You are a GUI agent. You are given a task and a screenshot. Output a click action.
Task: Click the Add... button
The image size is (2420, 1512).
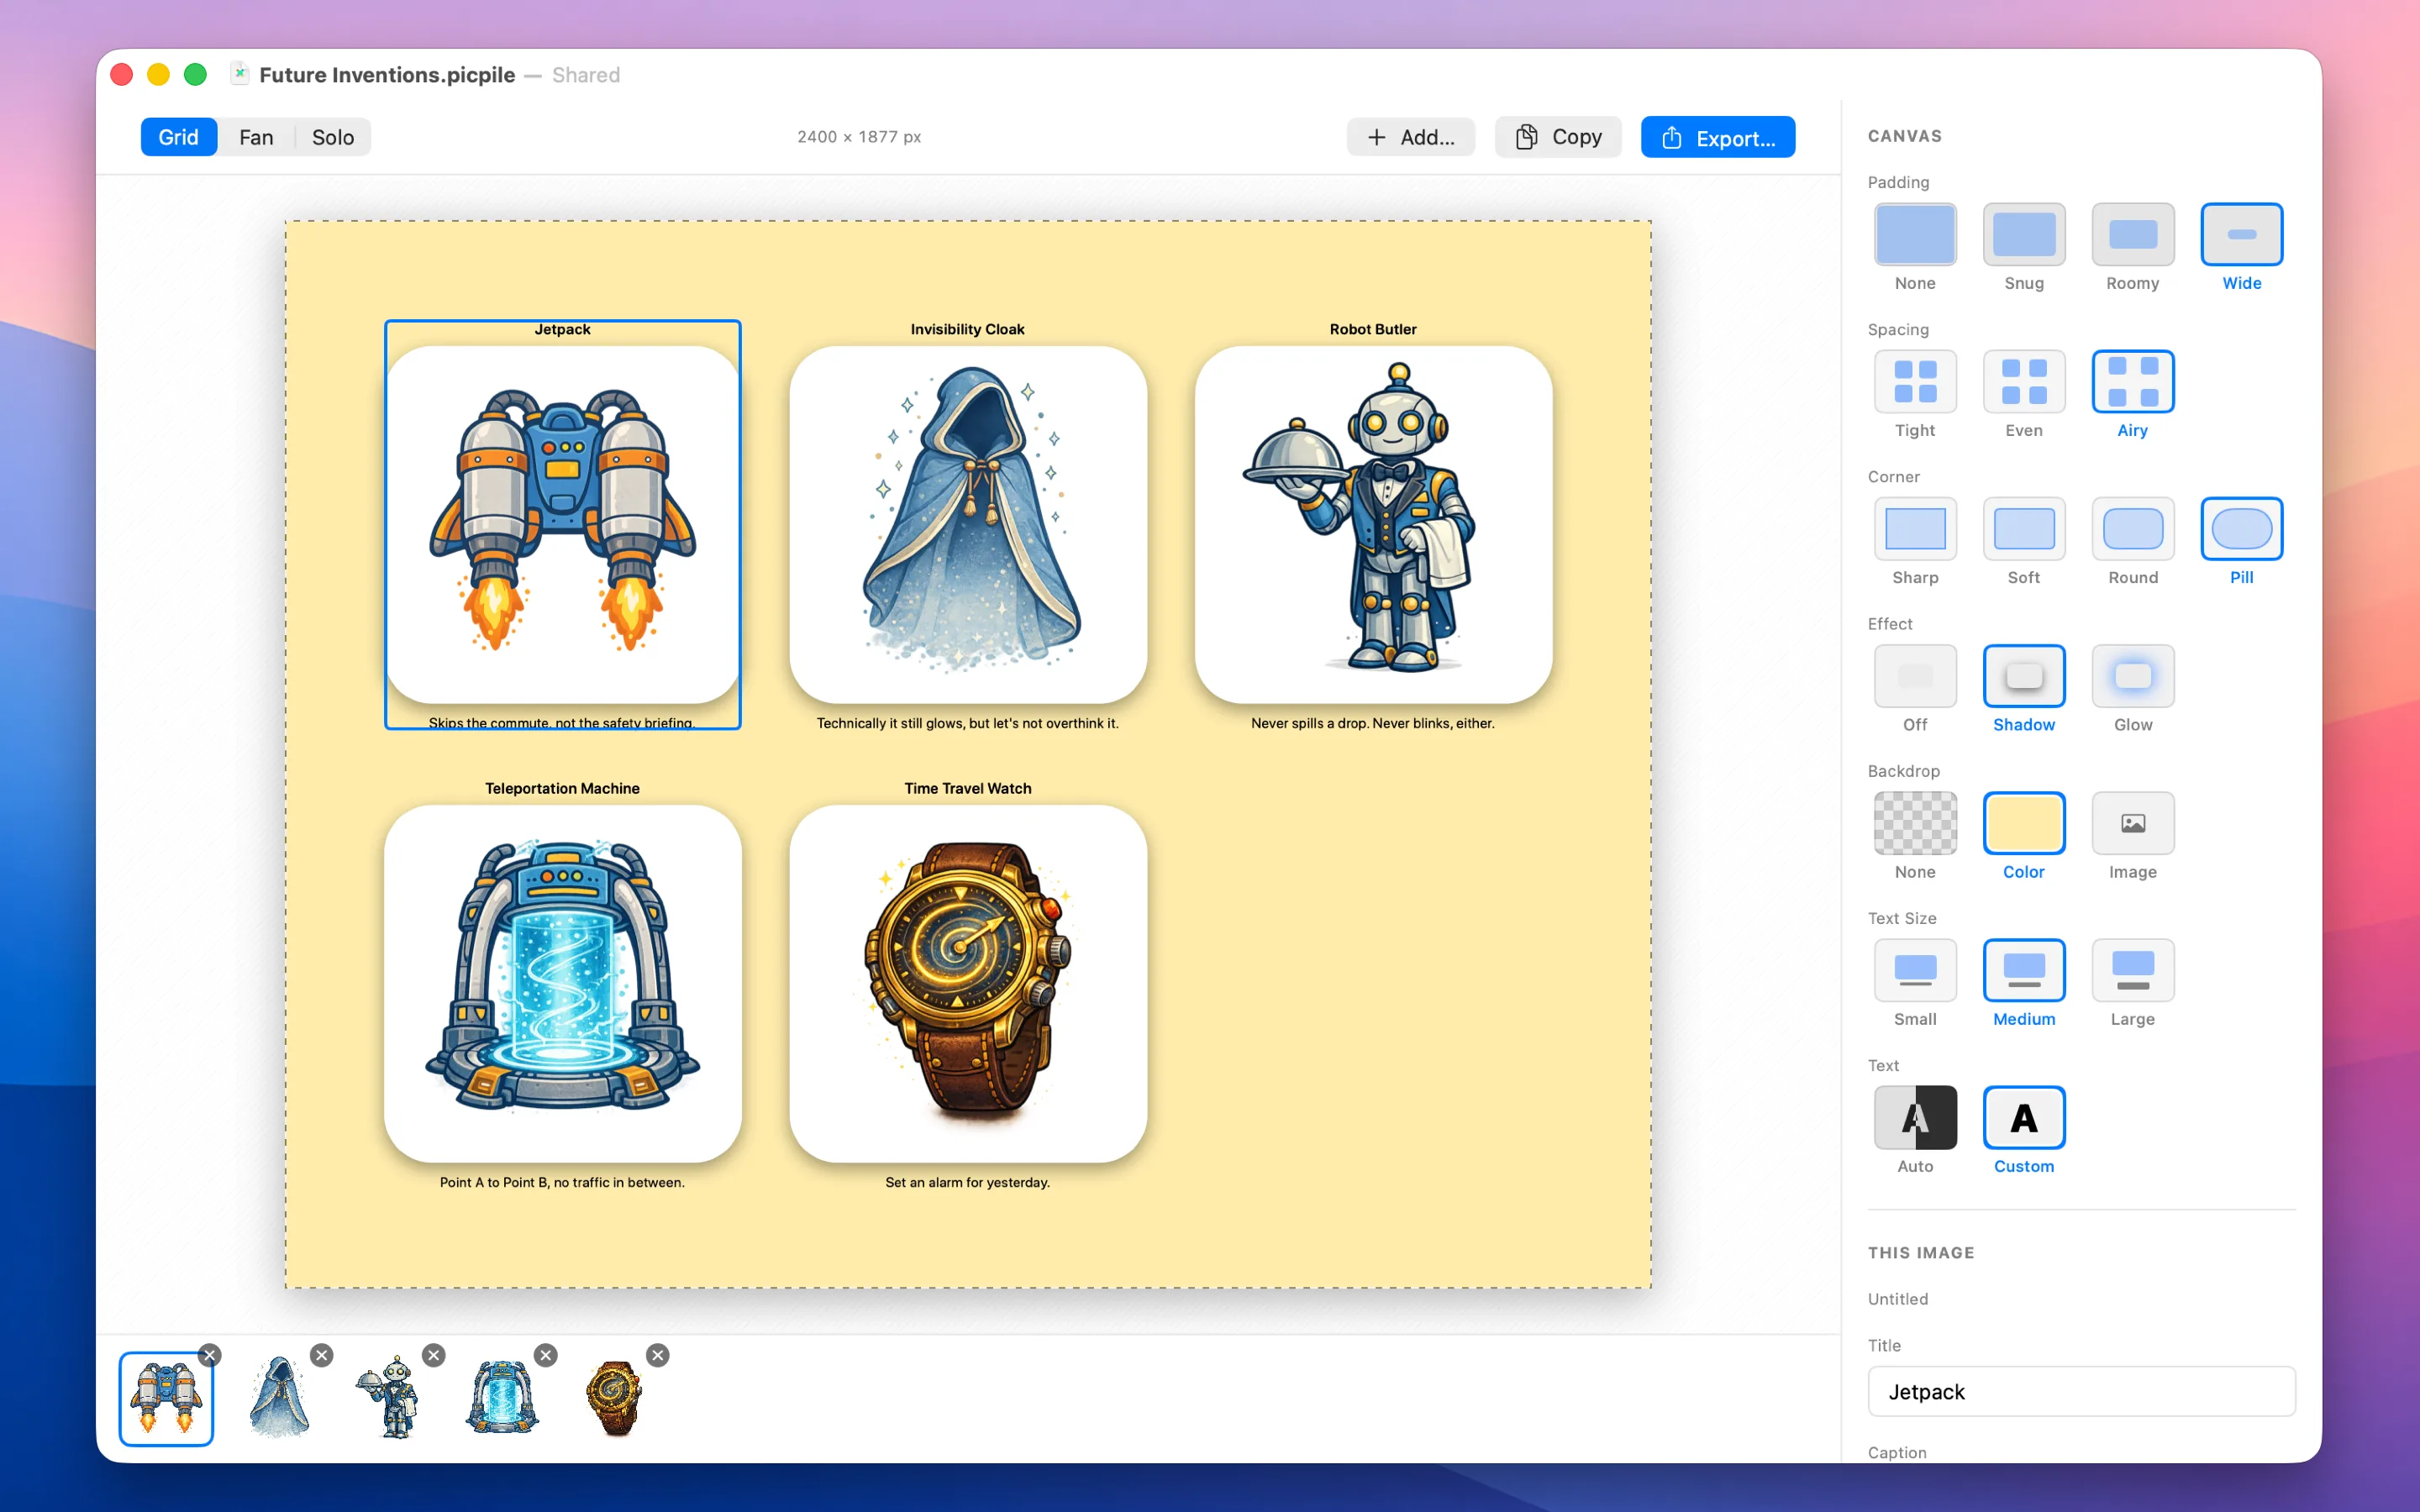pos(1410,137)
